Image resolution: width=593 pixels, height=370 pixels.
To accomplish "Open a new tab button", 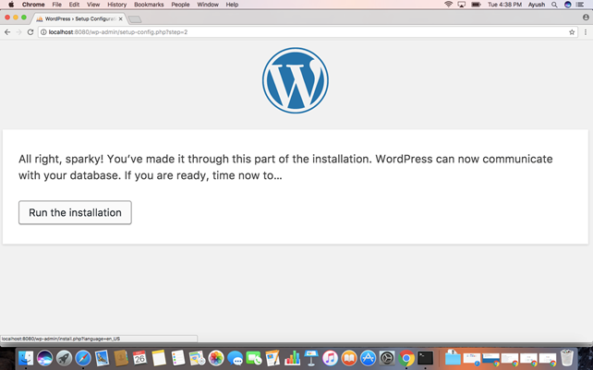I will coord(135,18).
